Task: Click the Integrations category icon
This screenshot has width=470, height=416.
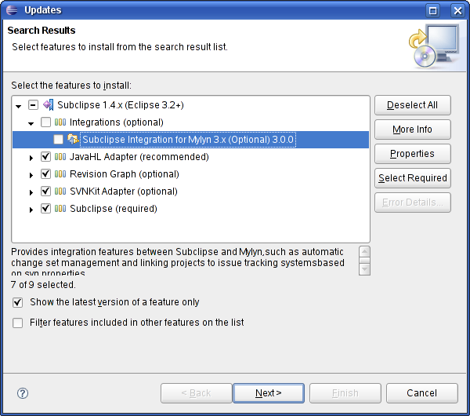Action: [60, 122]
